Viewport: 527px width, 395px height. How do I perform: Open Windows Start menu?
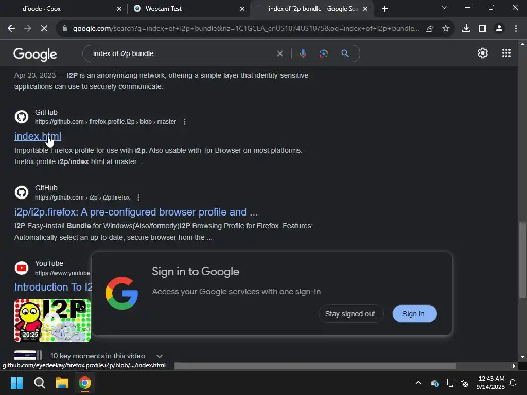click(x=16, y=383)
